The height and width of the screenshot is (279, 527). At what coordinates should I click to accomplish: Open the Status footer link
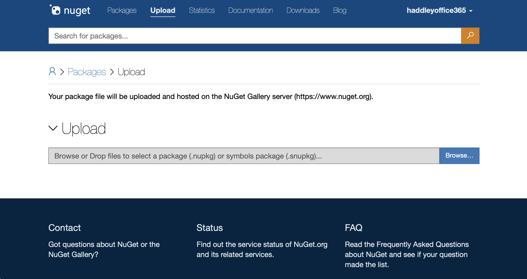[x=210, y=228]
